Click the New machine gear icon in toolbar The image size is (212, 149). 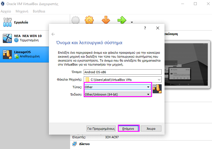coord(75,20)
